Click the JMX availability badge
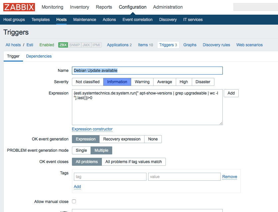Image resolution: width=278 pixels, height=212 pixels. coord(86,45)
